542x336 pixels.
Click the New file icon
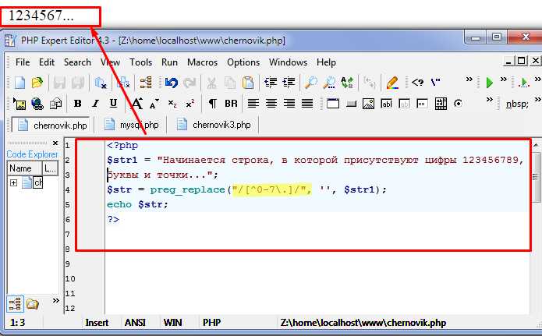[20, 82]
